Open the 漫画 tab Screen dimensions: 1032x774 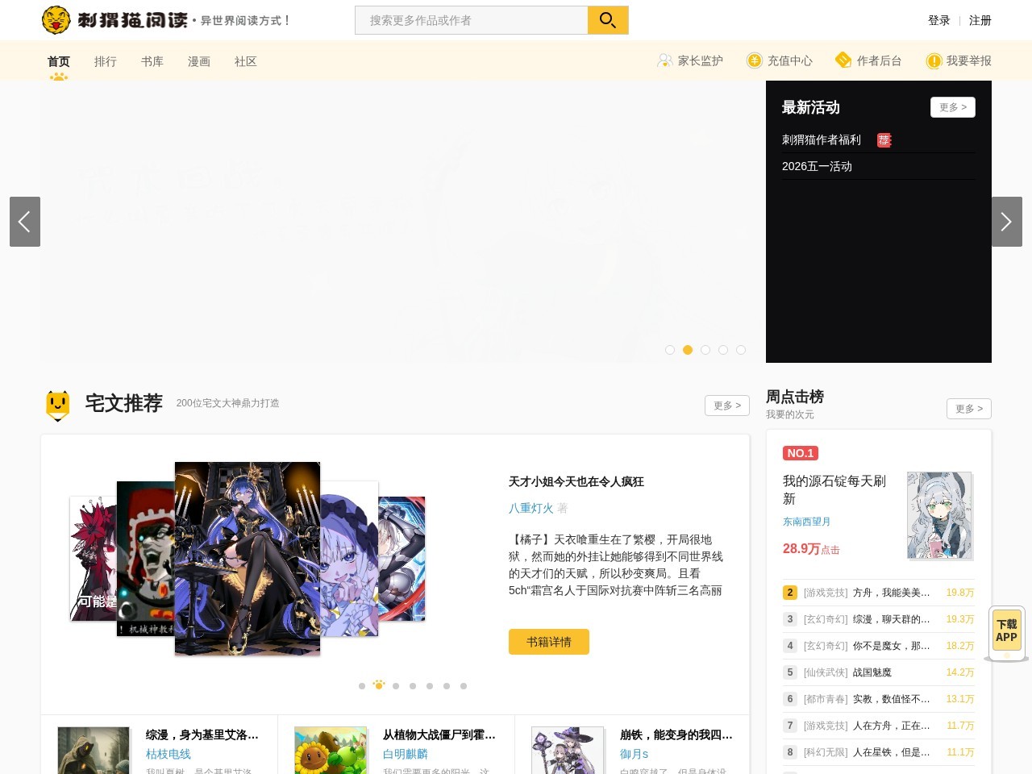pos(199,61)
